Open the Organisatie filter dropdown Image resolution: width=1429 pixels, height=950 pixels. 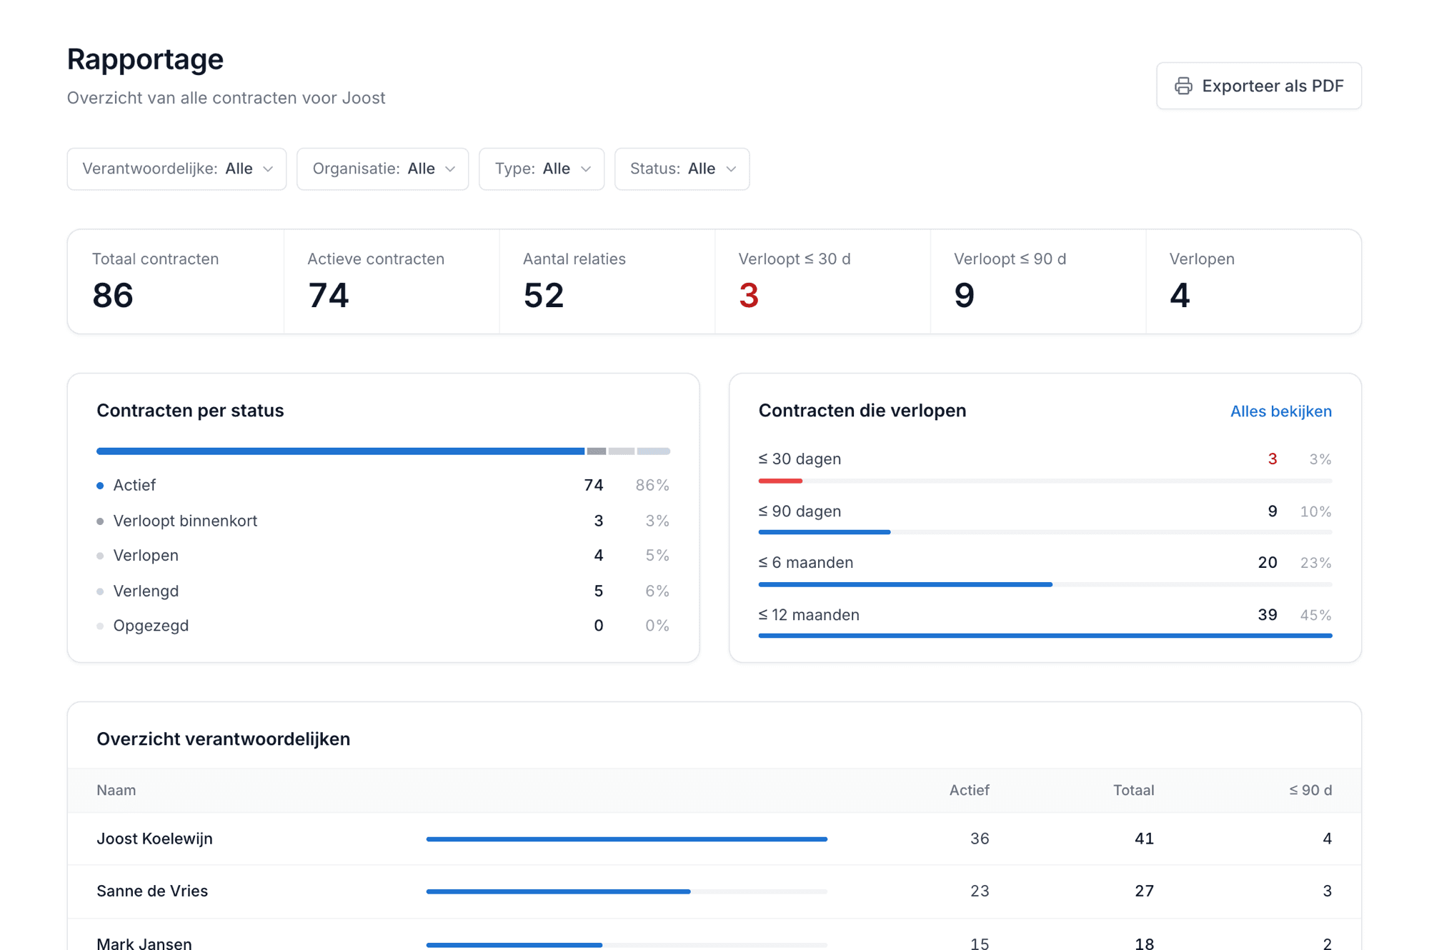coord(382,169)
